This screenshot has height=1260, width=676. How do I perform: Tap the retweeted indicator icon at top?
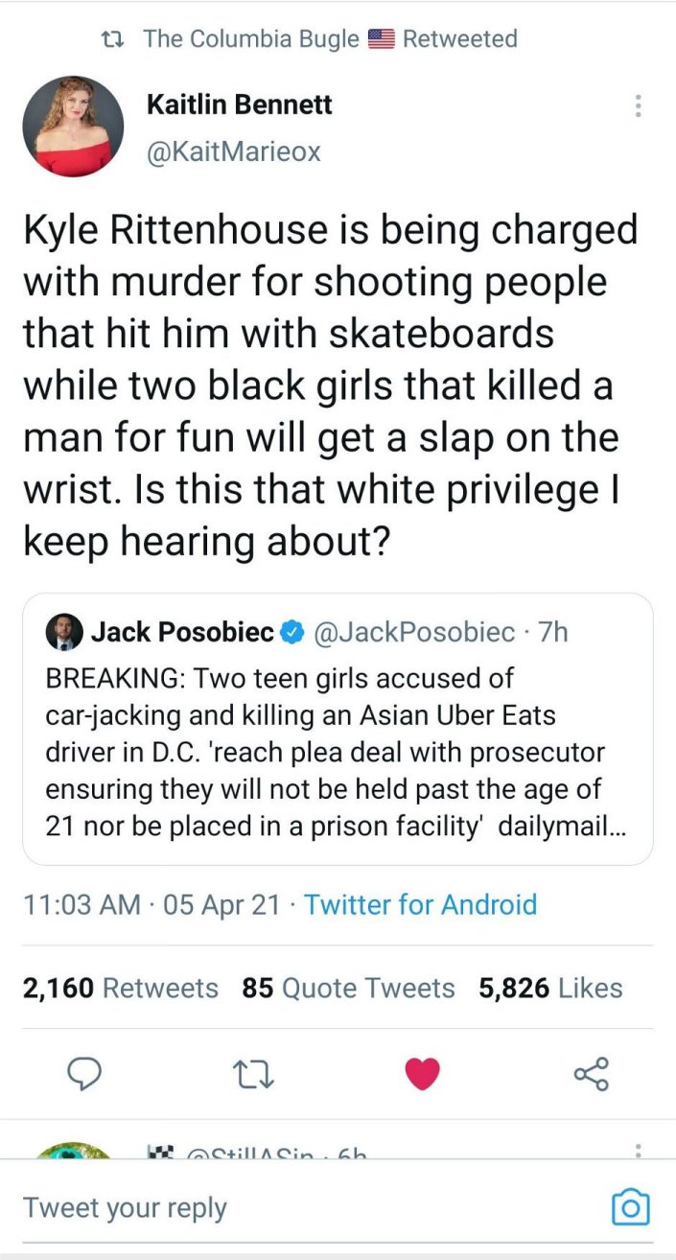pyautogui.click(x=114, y=39)
